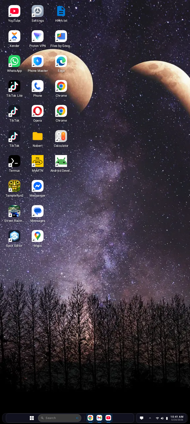Launch the Calculator app

point(61,136)
